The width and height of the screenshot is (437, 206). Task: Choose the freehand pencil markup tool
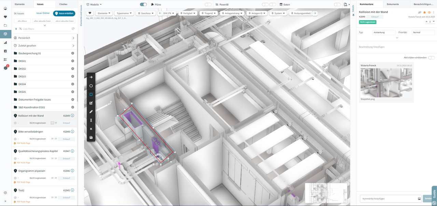[91, 111]
